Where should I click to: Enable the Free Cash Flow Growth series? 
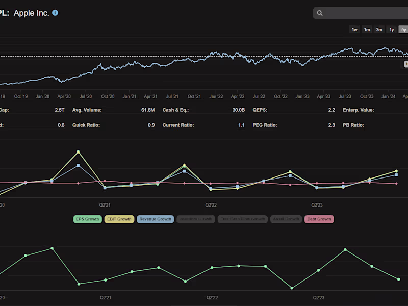click(x=243, y=219)
